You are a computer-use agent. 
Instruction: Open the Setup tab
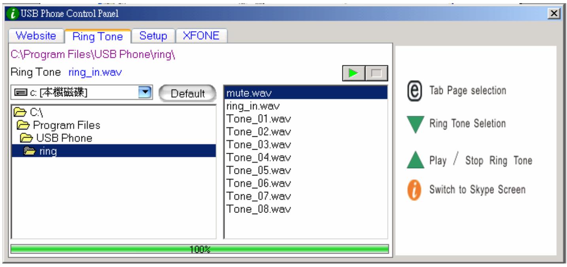pyautogui.click(x=153, y=36)
